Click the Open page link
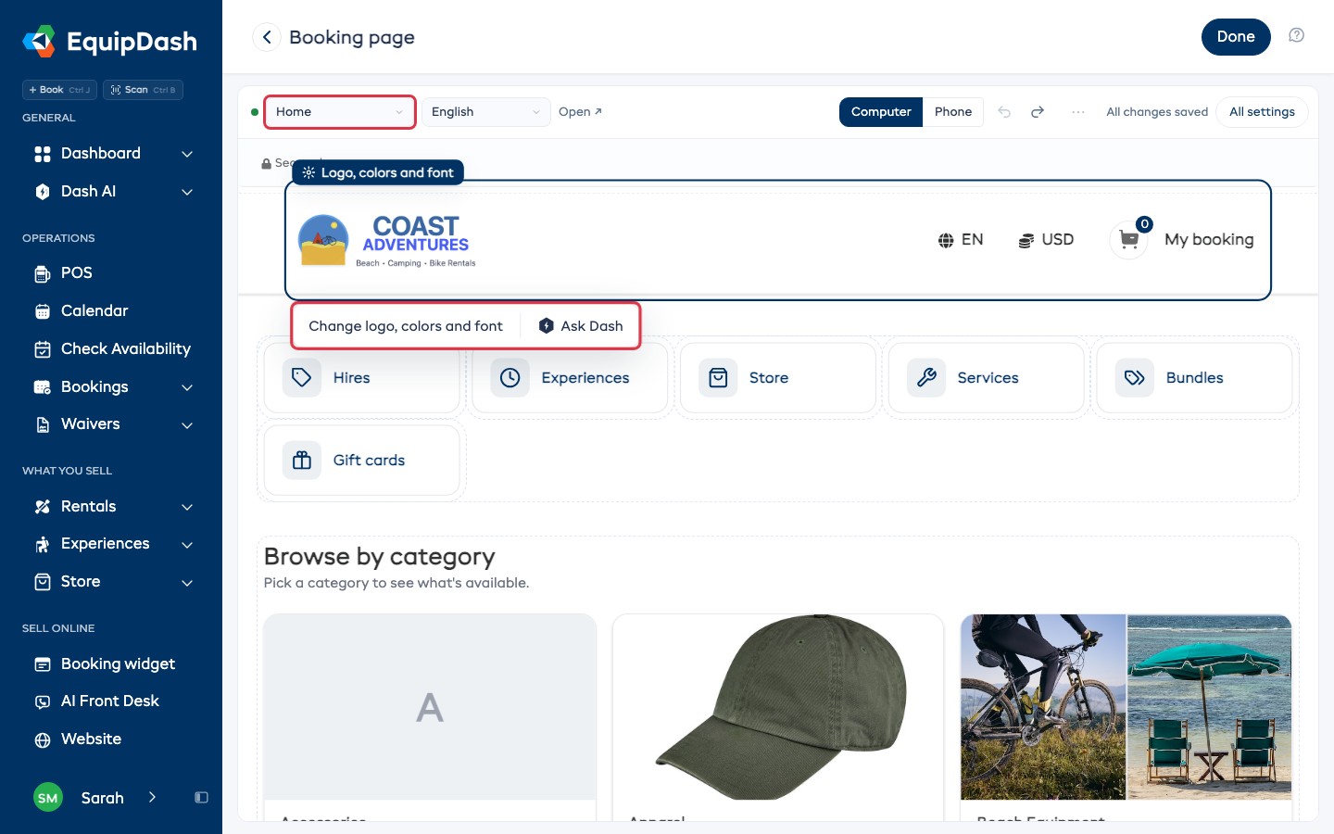The height and width of the screenshot is (834, 1334). [580, 112]
